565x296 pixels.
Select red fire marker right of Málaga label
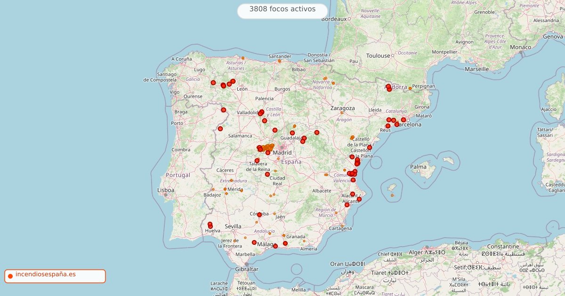[x=275, y=246]
